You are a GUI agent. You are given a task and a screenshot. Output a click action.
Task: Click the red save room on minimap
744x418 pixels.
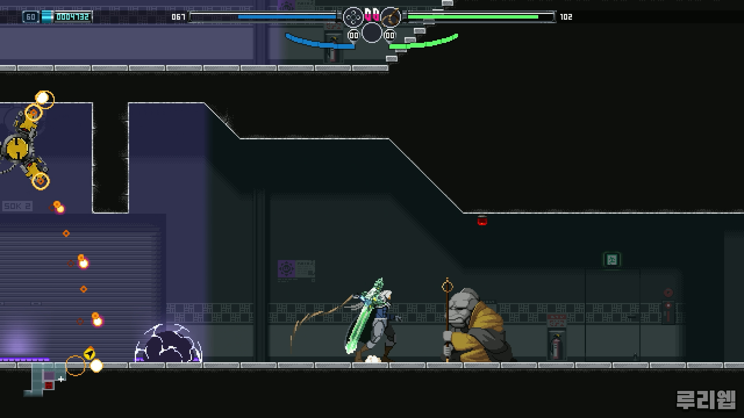pos(49,385)
